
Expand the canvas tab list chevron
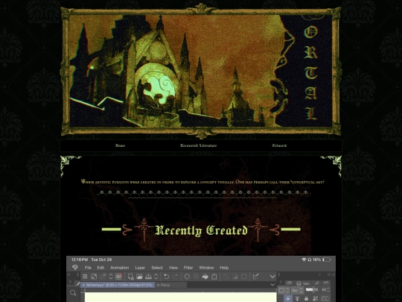tap(272, 285)
